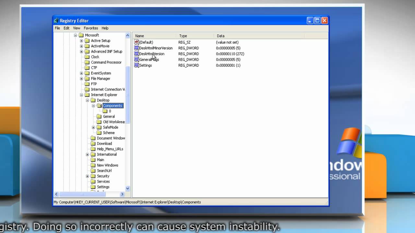Click the Registry Editor title bar icon
Viewport: 415px width, 233px height.
click(x=56, y=21)
